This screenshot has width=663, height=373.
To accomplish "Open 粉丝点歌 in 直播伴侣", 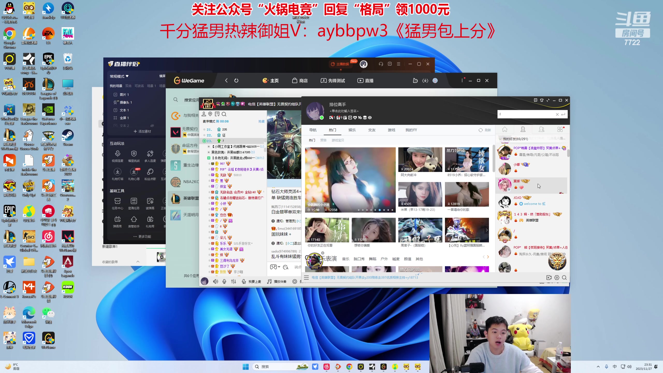I will click(150, 174).
